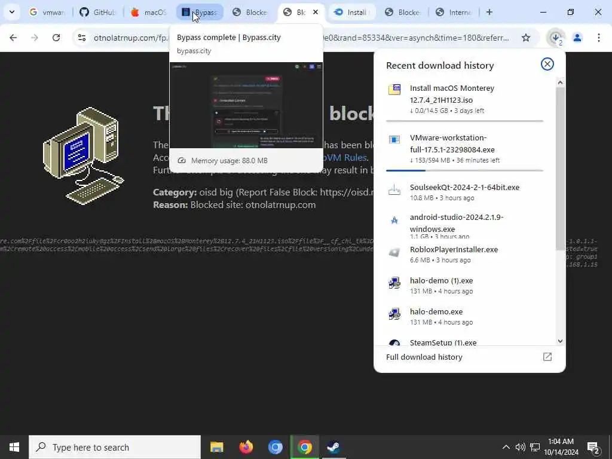Follow the VM Rules link
This screenshot has height=459, width=612.
point(344,157)
